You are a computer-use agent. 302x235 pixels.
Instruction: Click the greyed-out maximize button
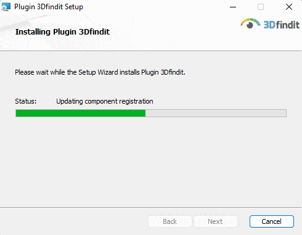261,7
